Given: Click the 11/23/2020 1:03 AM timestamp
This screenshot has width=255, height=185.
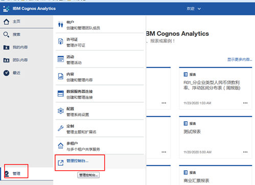Looking at the screenshot, I should pos(197,103).
